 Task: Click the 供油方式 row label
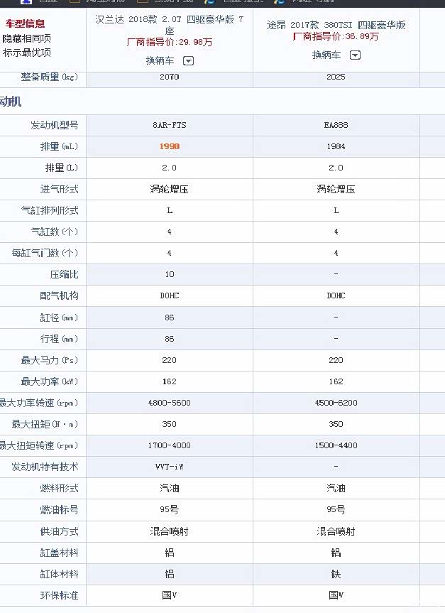[59, 531]
